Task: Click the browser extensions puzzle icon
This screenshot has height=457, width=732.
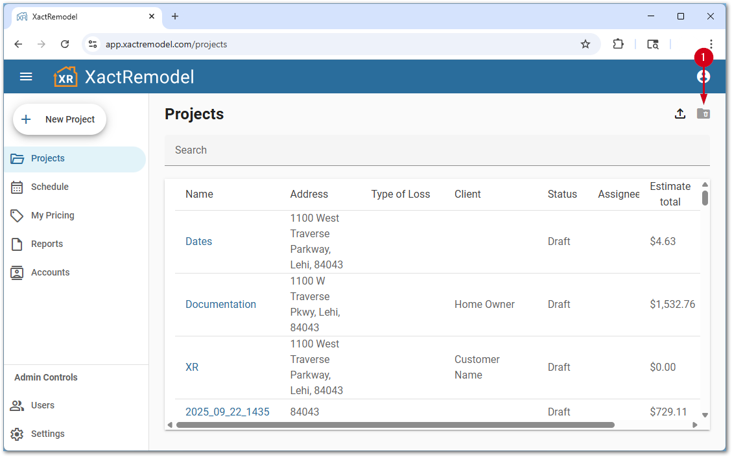Action: pyautogui.click(x=618, y=44)
